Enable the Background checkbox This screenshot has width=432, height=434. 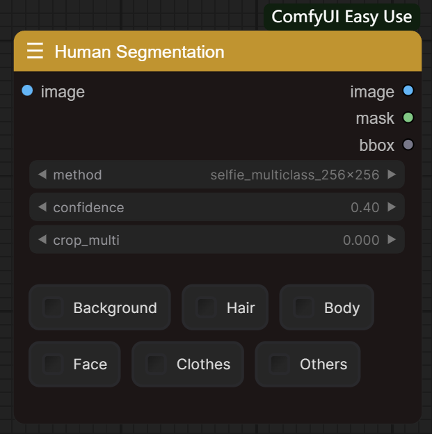pyautogui.click(x=54, y=307)
